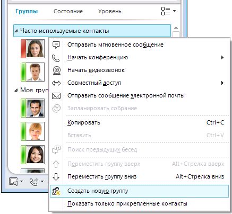Expand the Начать конференцию submenu arrow
This screenshot has height=214, width=232.
pyautogui.click(x=222, y=58)
